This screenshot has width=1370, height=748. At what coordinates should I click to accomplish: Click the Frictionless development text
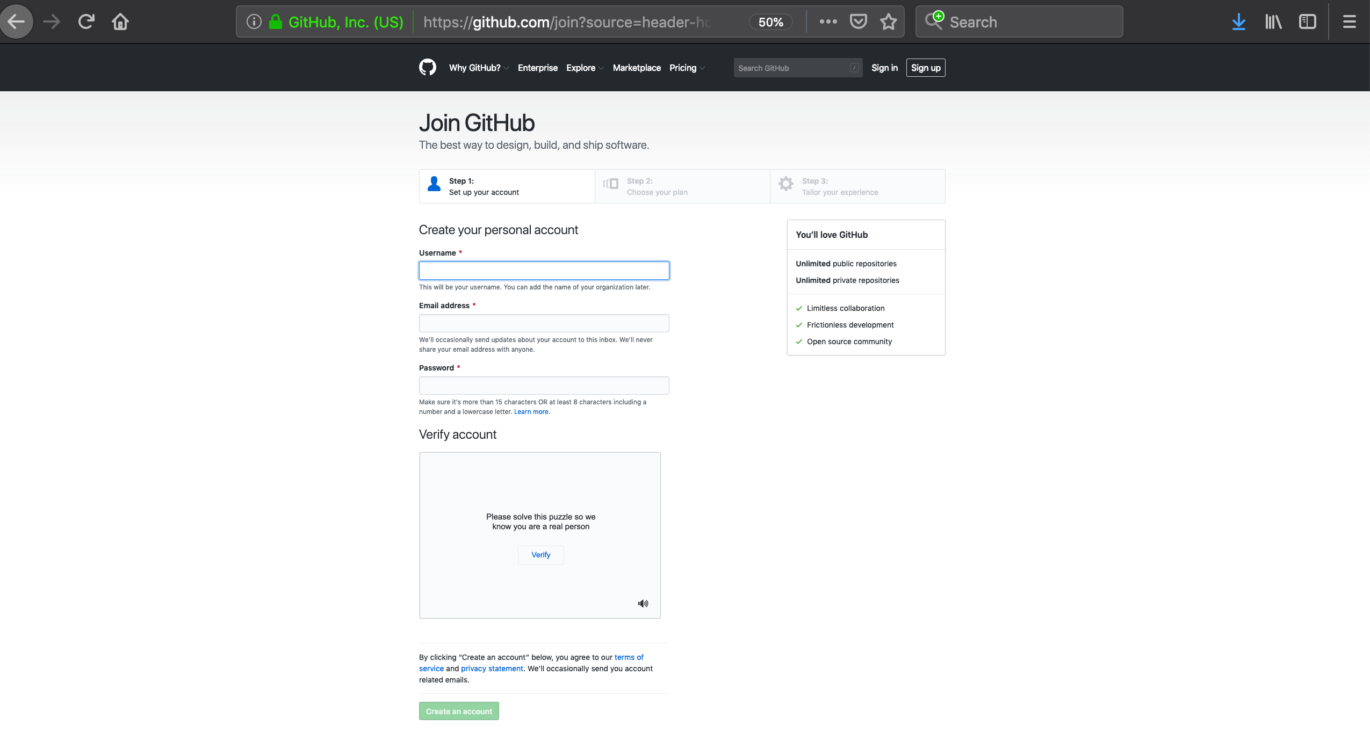[x=850, y=325]
